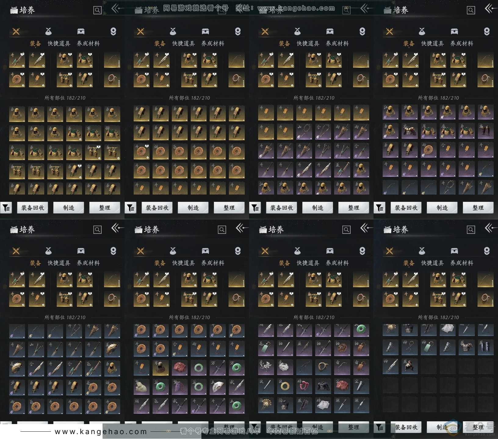
Task: Select the equipped gold disc slot in the second top panel
Action: (x=142, y=79)
